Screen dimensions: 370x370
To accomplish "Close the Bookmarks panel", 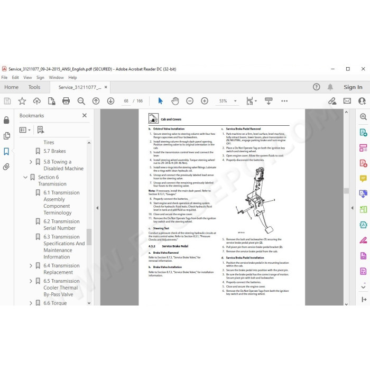I will 85,115.
